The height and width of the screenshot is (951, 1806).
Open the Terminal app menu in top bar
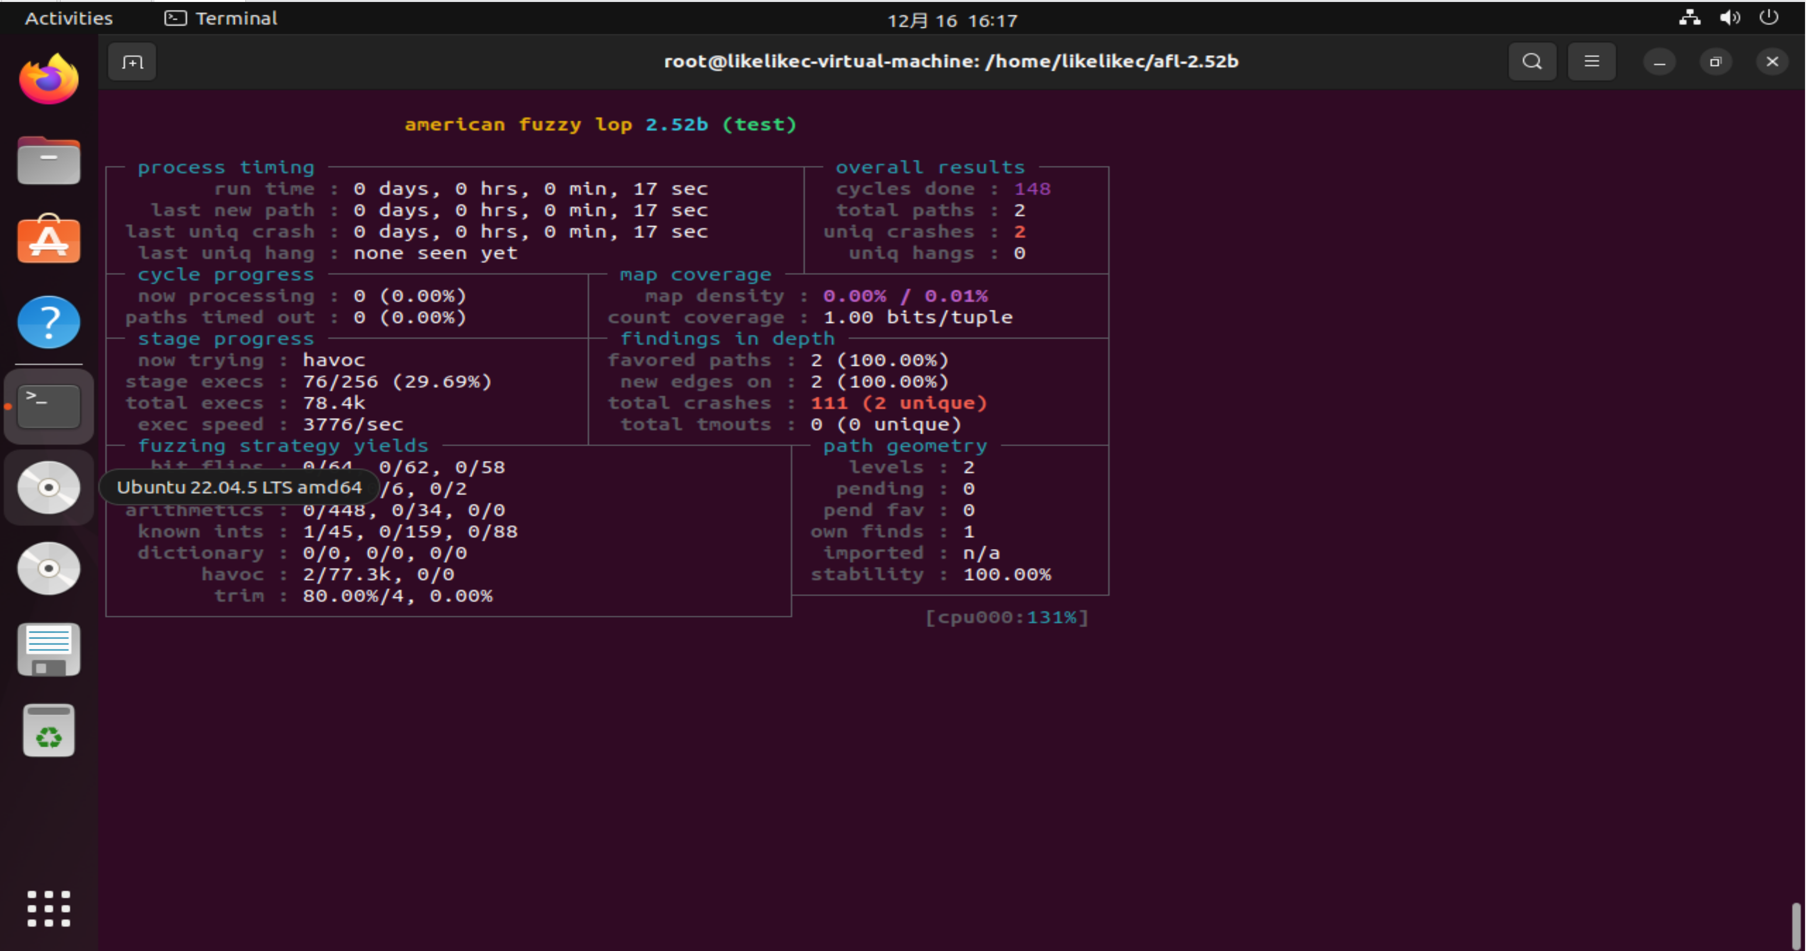coord(222,18)
